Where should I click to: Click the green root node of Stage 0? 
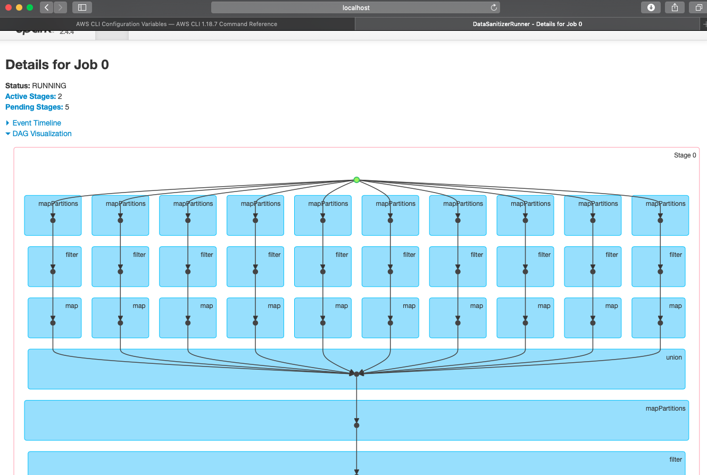coord(356,180)
